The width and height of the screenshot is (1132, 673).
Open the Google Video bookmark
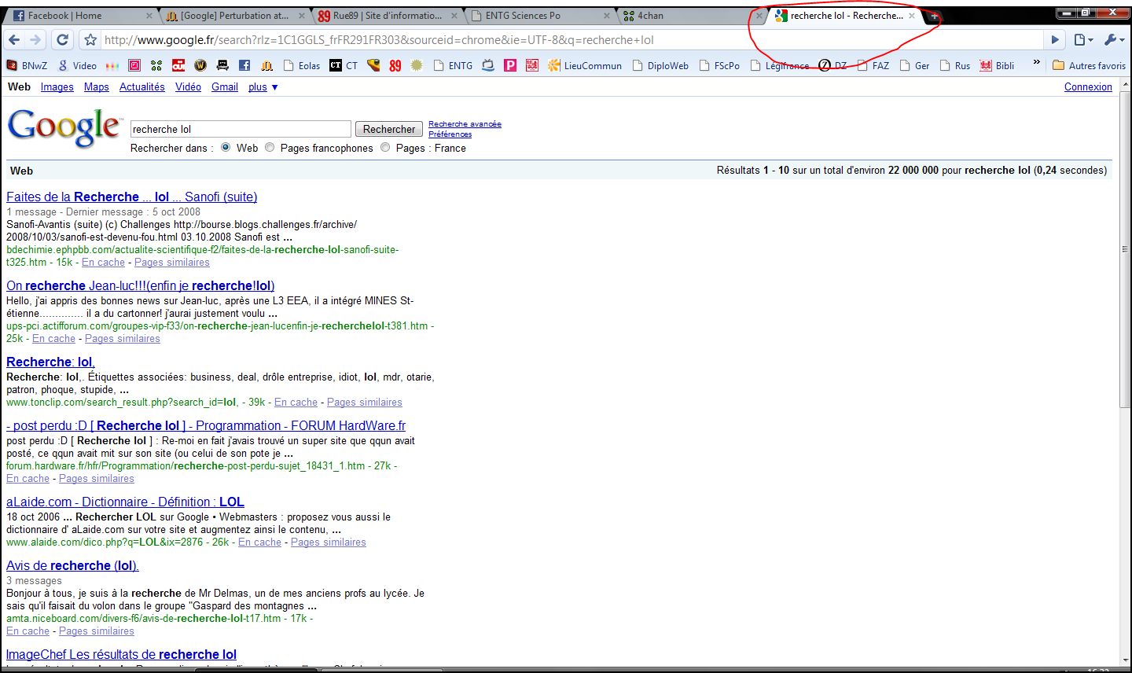77,65
